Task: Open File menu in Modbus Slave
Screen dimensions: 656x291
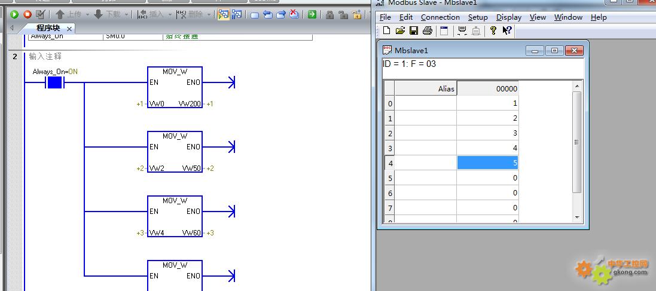Action: (385, 17)
